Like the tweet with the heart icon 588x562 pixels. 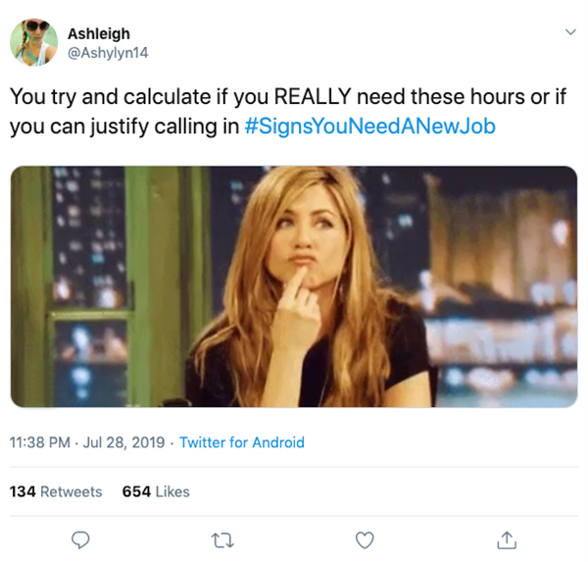pyautogui.click(x=365, y=539)
